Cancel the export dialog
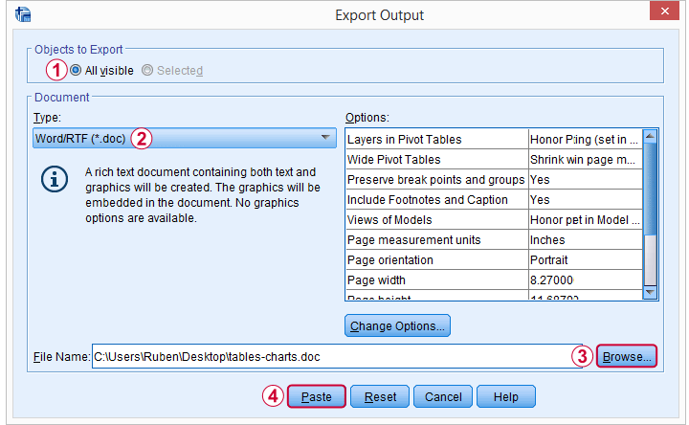Screen dimensions: 689x425 (443, 396)
